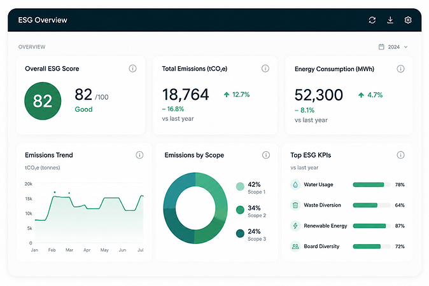Click the Energy Consumption (MWh) title
The image size is (429, 286).
pyautogui.click(x=334, y=69)
